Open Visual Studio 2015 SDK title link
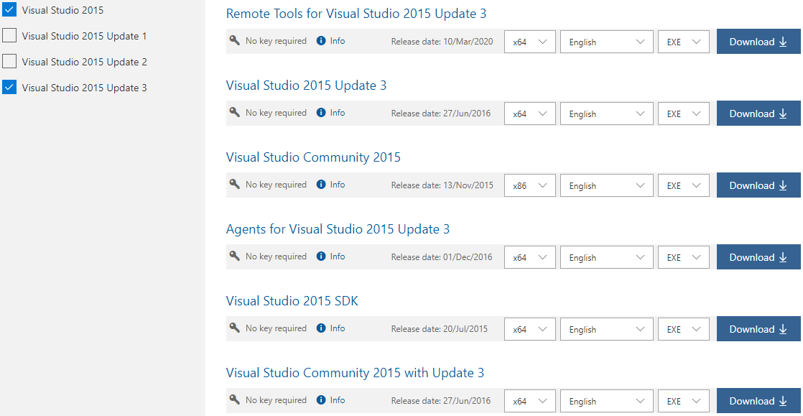Viewport: 803px width, 416px height. coord(292,301)
